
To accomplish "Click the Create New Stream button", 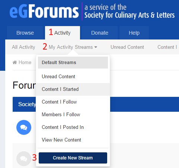I will [x=73, y=158].
